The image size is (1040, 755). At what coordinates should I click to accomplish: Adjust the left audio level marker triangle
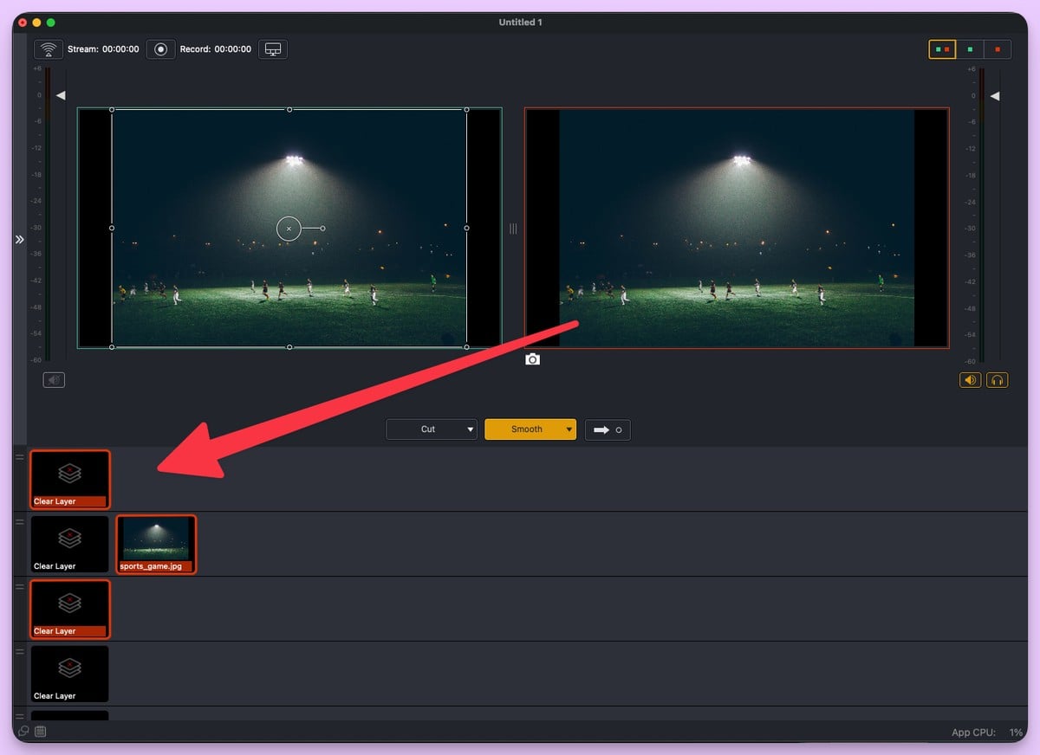[x=61, y=95]
